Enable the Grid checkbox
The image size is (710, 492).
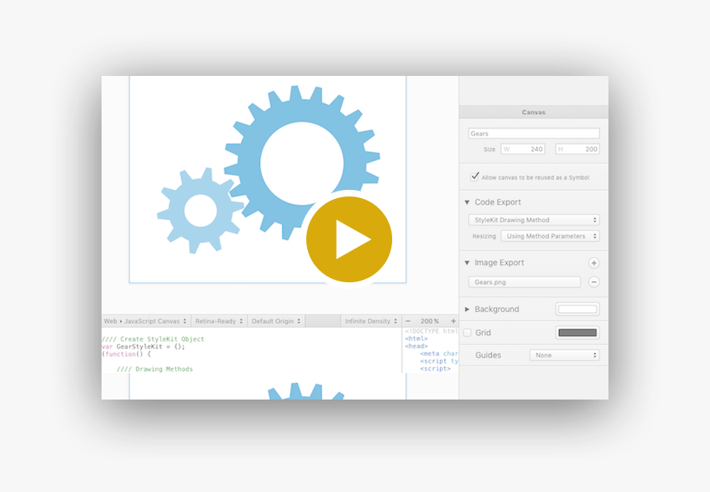pos(467,333)
